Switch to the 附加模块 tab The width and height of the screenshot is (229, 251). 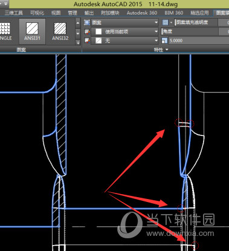[110, 13]
